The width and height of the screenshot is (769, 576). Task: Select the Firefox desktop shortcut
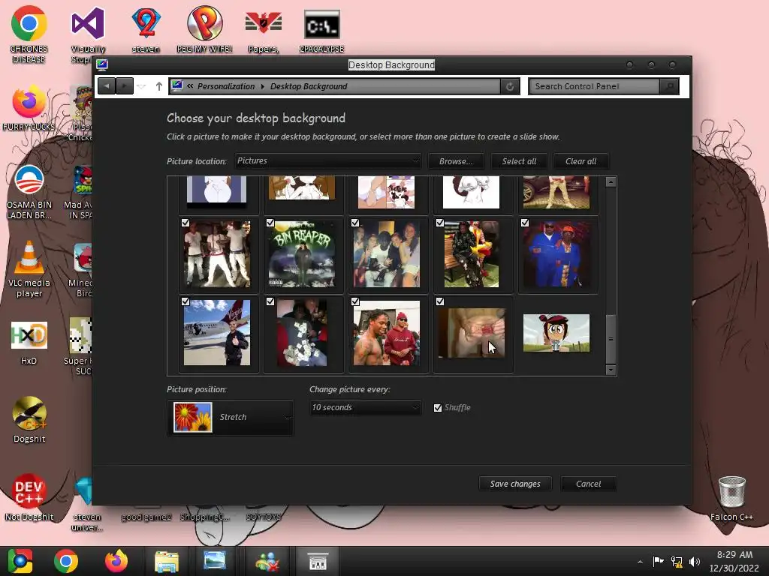coord(29,109)
